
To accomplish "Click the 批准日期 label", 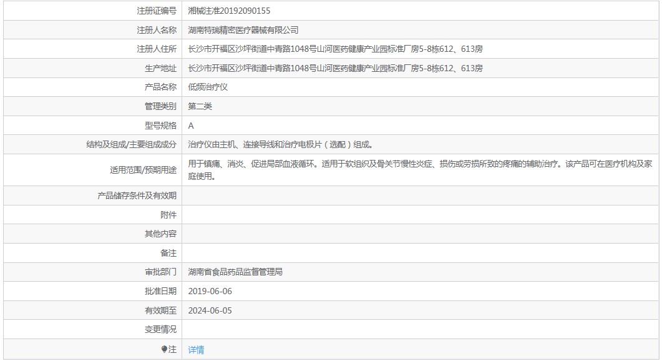I will coord(160,291).
